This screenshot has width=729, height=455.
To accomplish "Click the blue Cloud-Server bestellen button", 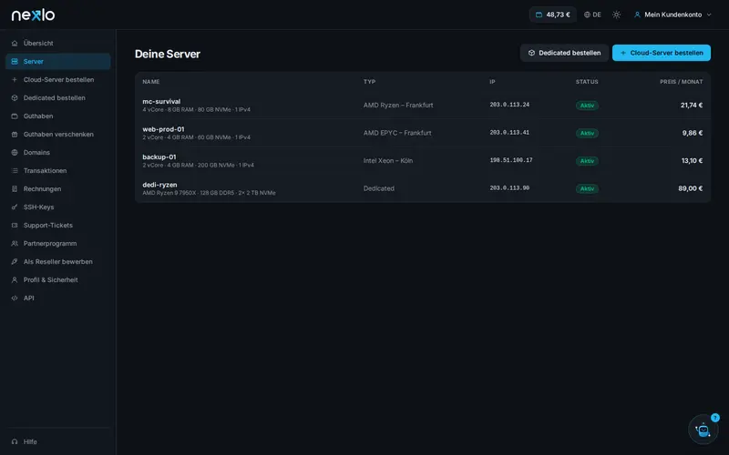I will 662,53.
